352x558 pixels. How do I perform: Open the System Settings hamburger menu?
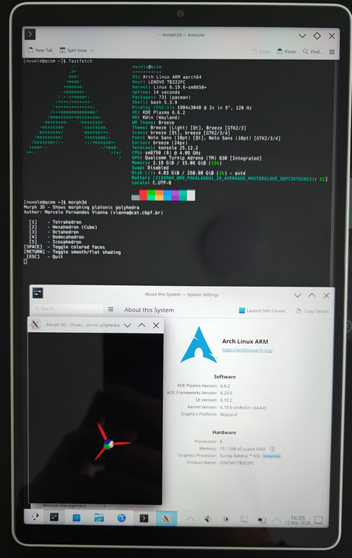coord(111,309)
